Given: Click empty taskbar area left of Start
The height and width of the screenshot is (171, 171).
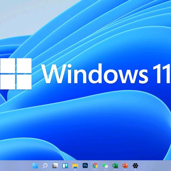Looking at the screenshot, I should tap(14, 166).
